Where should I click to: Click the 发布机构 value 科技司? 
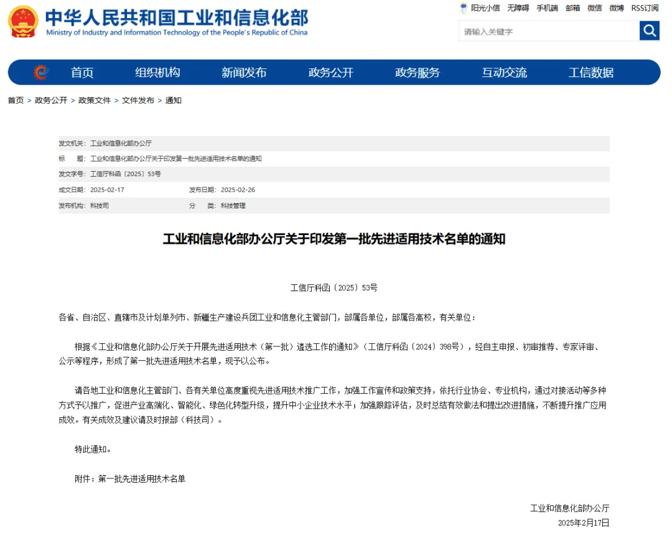(100, 206)
